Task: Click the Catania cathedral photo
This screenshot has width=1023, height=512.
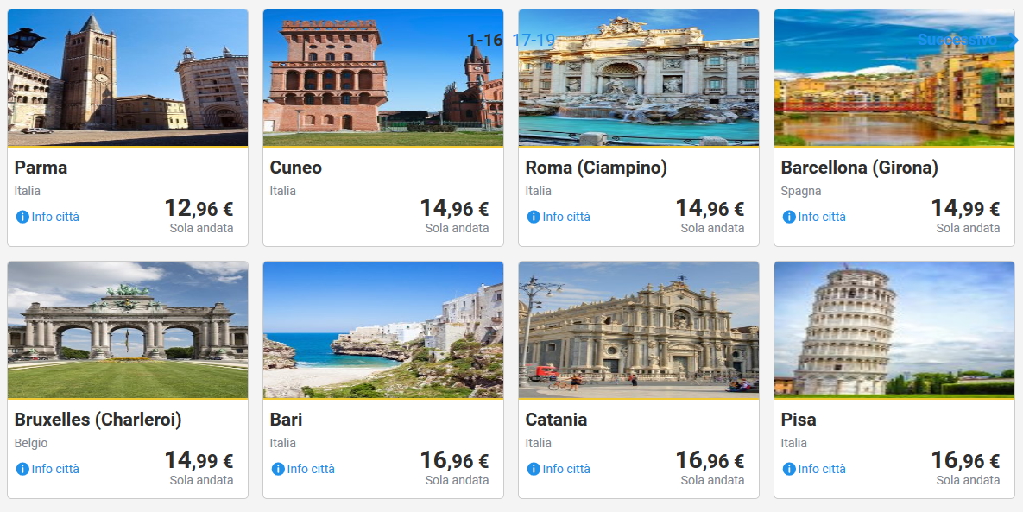Action: pyautogui.click(x=639, y=330)
